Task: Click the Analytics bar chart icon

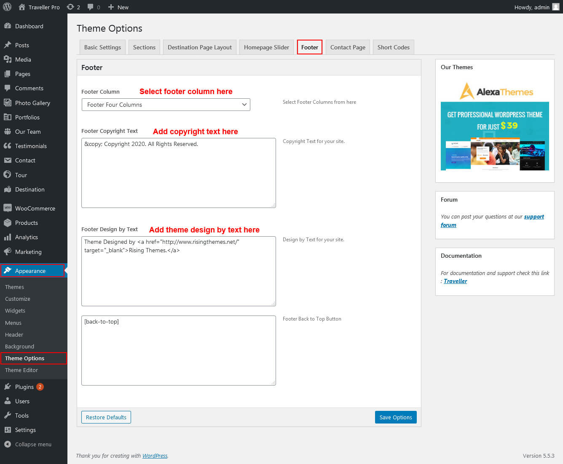Action: point(8,237)
